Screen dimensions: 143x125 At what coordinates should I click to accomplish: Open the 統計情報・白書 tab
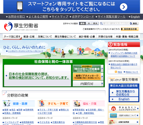pyautogui.click(x=87, y=37)
